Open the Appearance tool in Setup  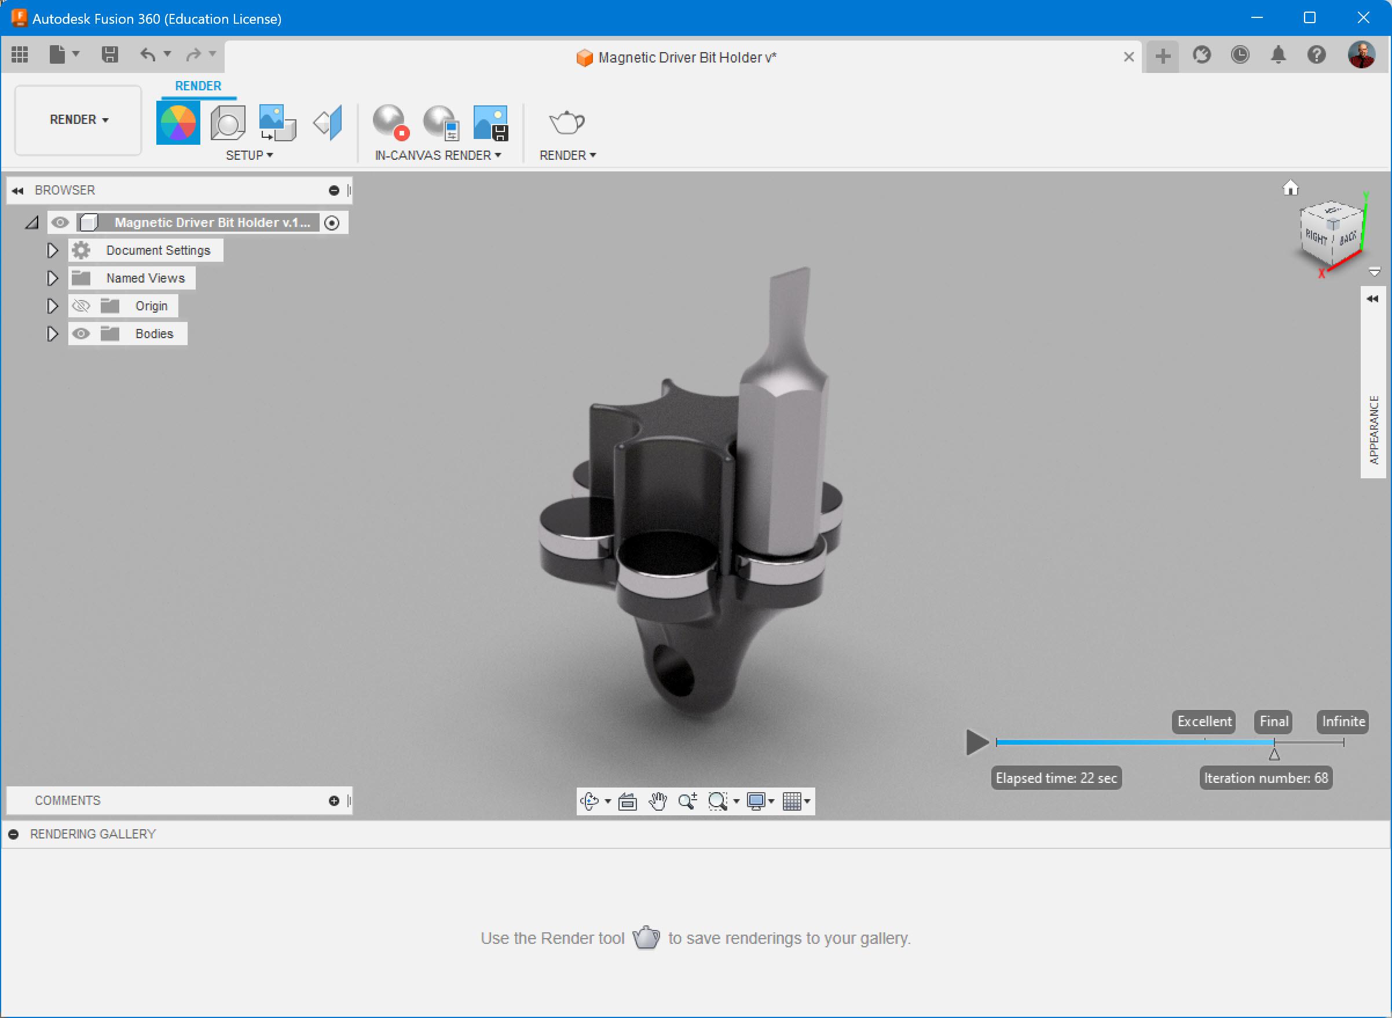[177, 123]
